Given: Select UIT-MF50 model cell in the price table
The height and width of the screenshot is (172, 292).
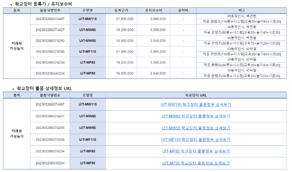Looking at the screenshot, I should click(x=88, y=73).
